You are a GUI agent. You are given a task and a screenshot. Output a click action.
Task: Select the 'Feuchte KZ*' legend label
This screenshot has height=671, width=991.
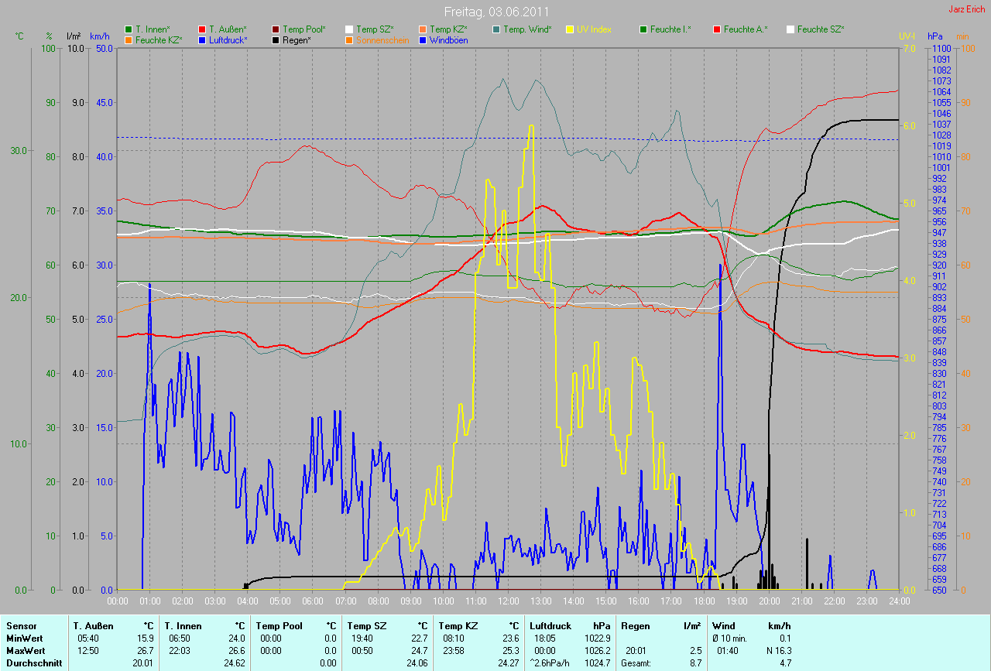(159, 39)
